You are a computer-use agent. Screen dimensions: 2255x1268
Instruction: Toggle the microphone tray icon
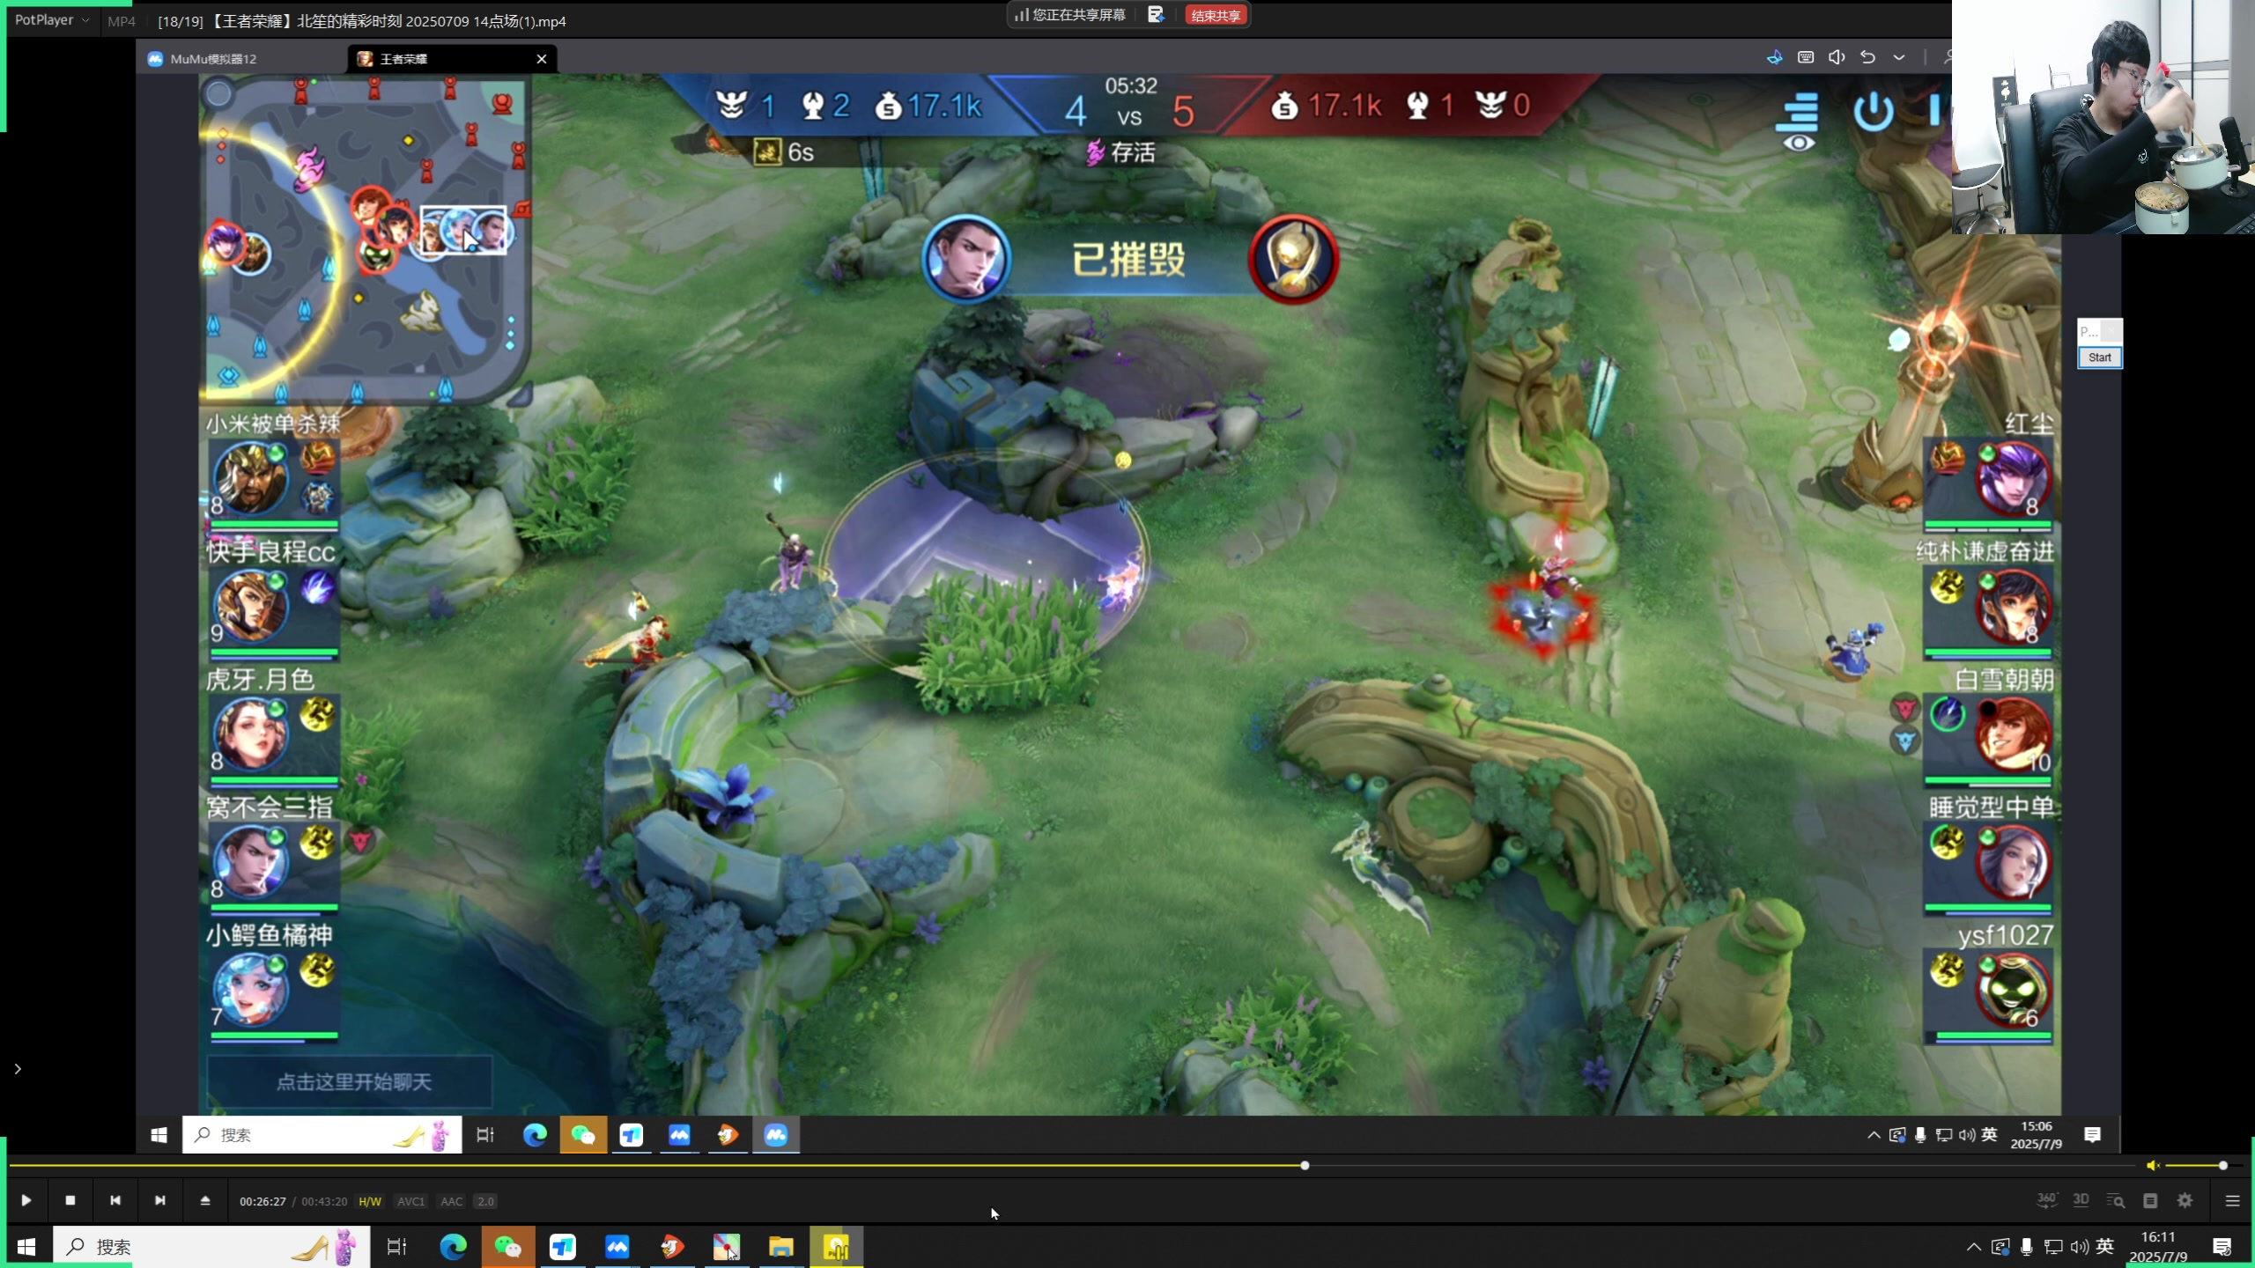click(x=2026, y=1247)
